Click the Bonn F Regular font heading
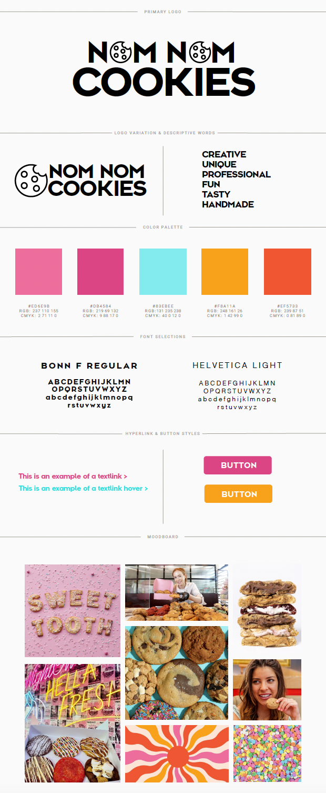This screenshot has height=793, width=326. [89, 366]
